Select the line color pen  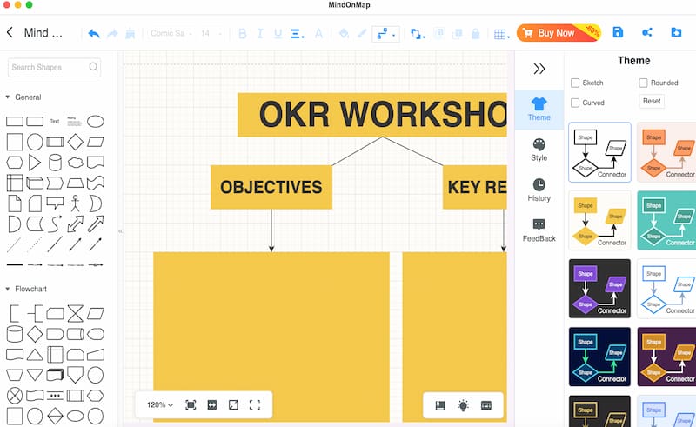(x=362, y=33)
